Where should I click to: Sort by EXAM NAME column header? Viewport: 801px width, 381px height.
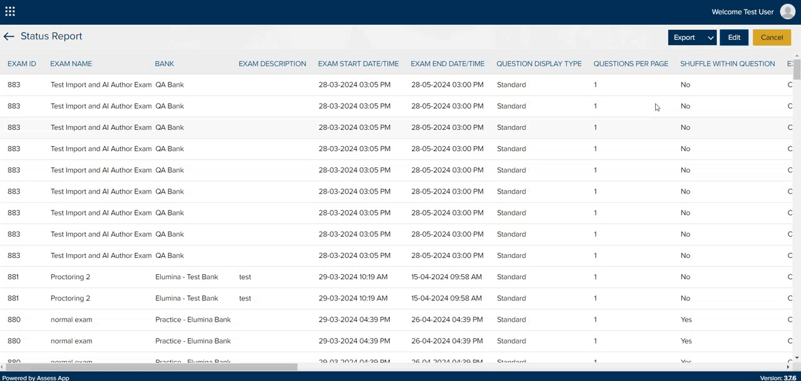click(x=71, y=64)
